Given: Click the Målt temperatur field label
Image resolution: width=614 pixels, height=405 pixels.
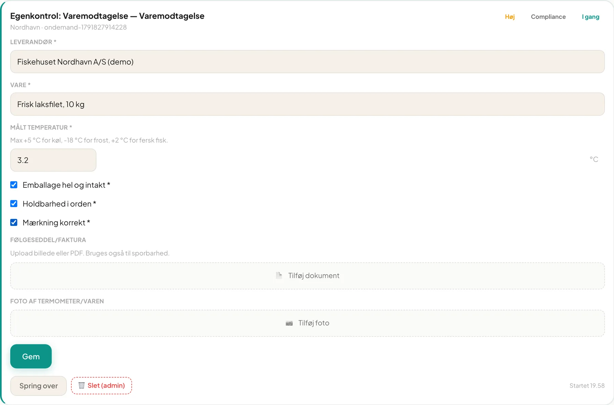Looking at the screenshot, I should [x=41, y=127].
